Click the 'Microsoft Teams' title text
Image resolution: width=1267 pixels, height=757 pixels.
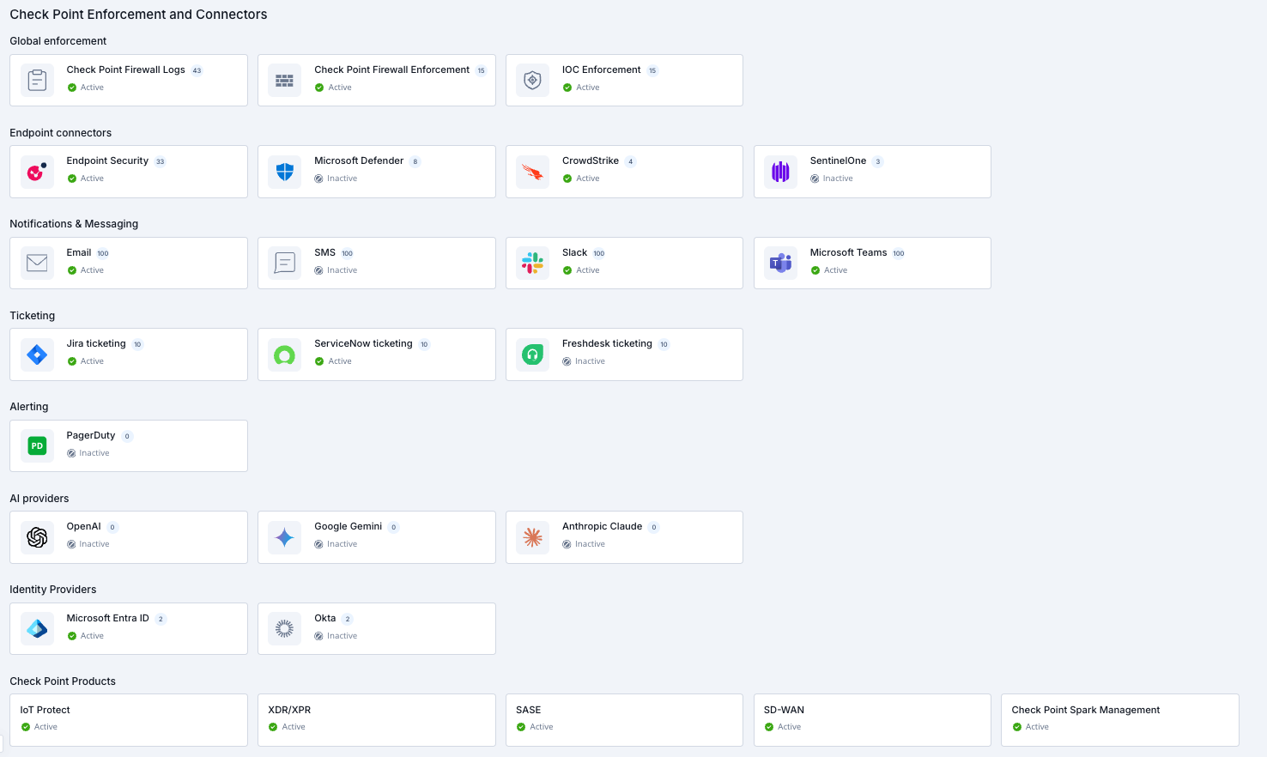[848, 252]
